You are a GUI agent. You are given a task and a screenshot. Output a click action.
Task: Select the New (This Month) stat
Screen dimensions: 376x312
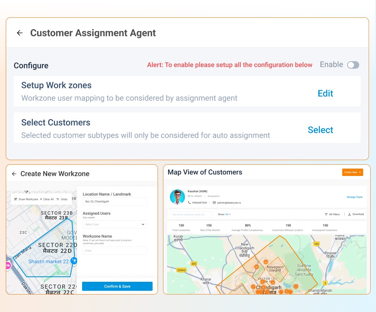point(210,228)
